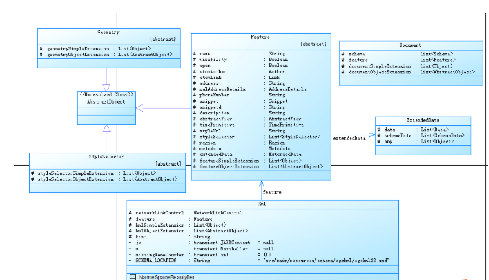Click the styleUrl attribute in Feature
Viewport: 489px width, 280px height.
pos(239,131)
